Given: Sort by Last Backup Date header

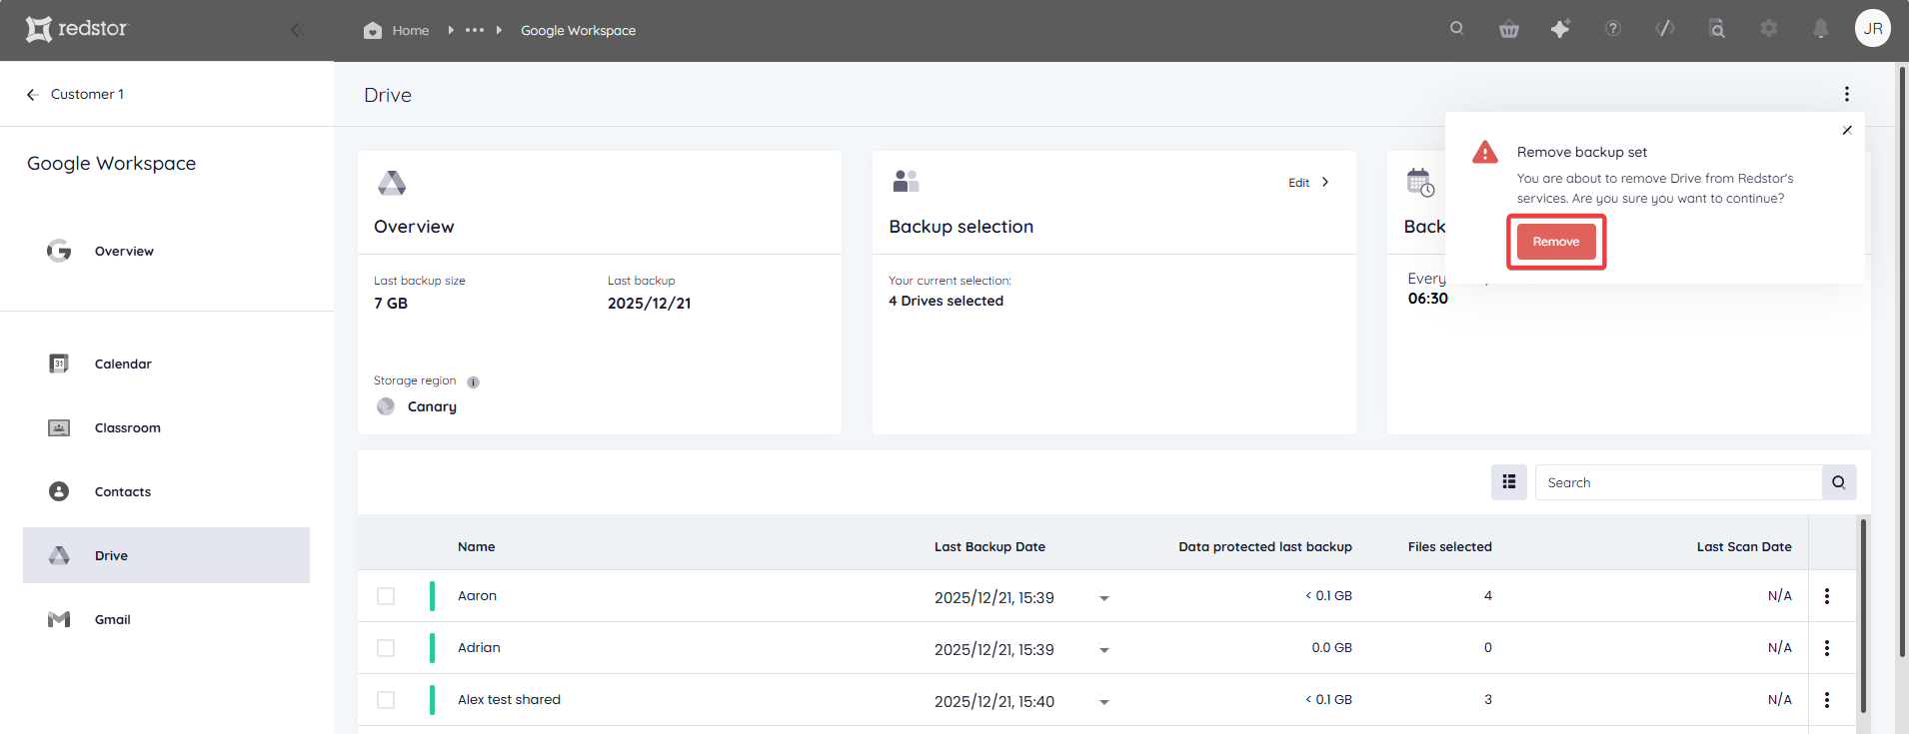Looking at the screenshot, I should (x=989, y=547).
